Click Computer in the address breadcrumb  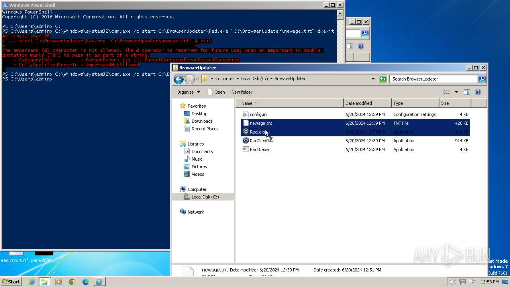(x=224, y=79)
